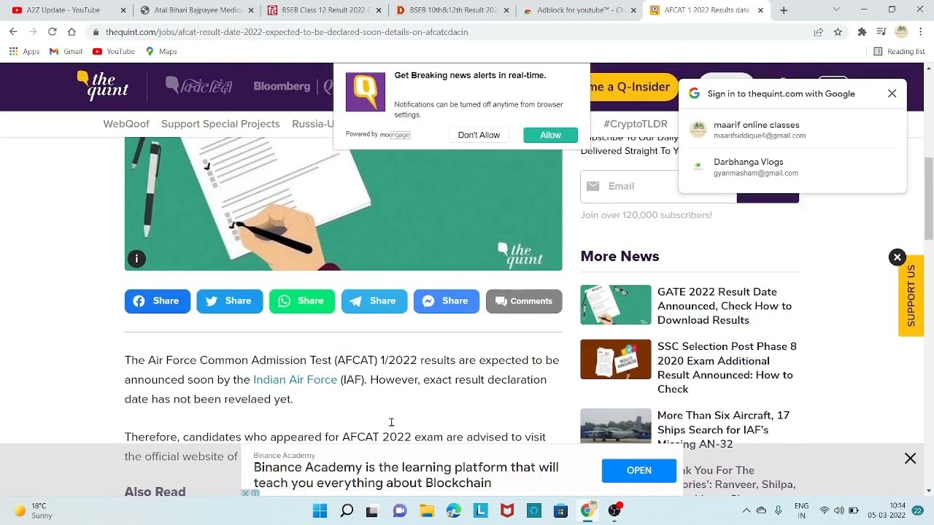Share article on WhatsApp
The width and height of the screenshot is (934, 525).
point(302,301)
